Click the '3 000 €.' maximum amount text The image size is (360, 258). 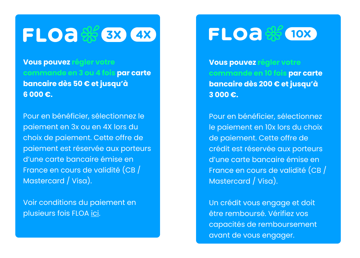(224, 95)
